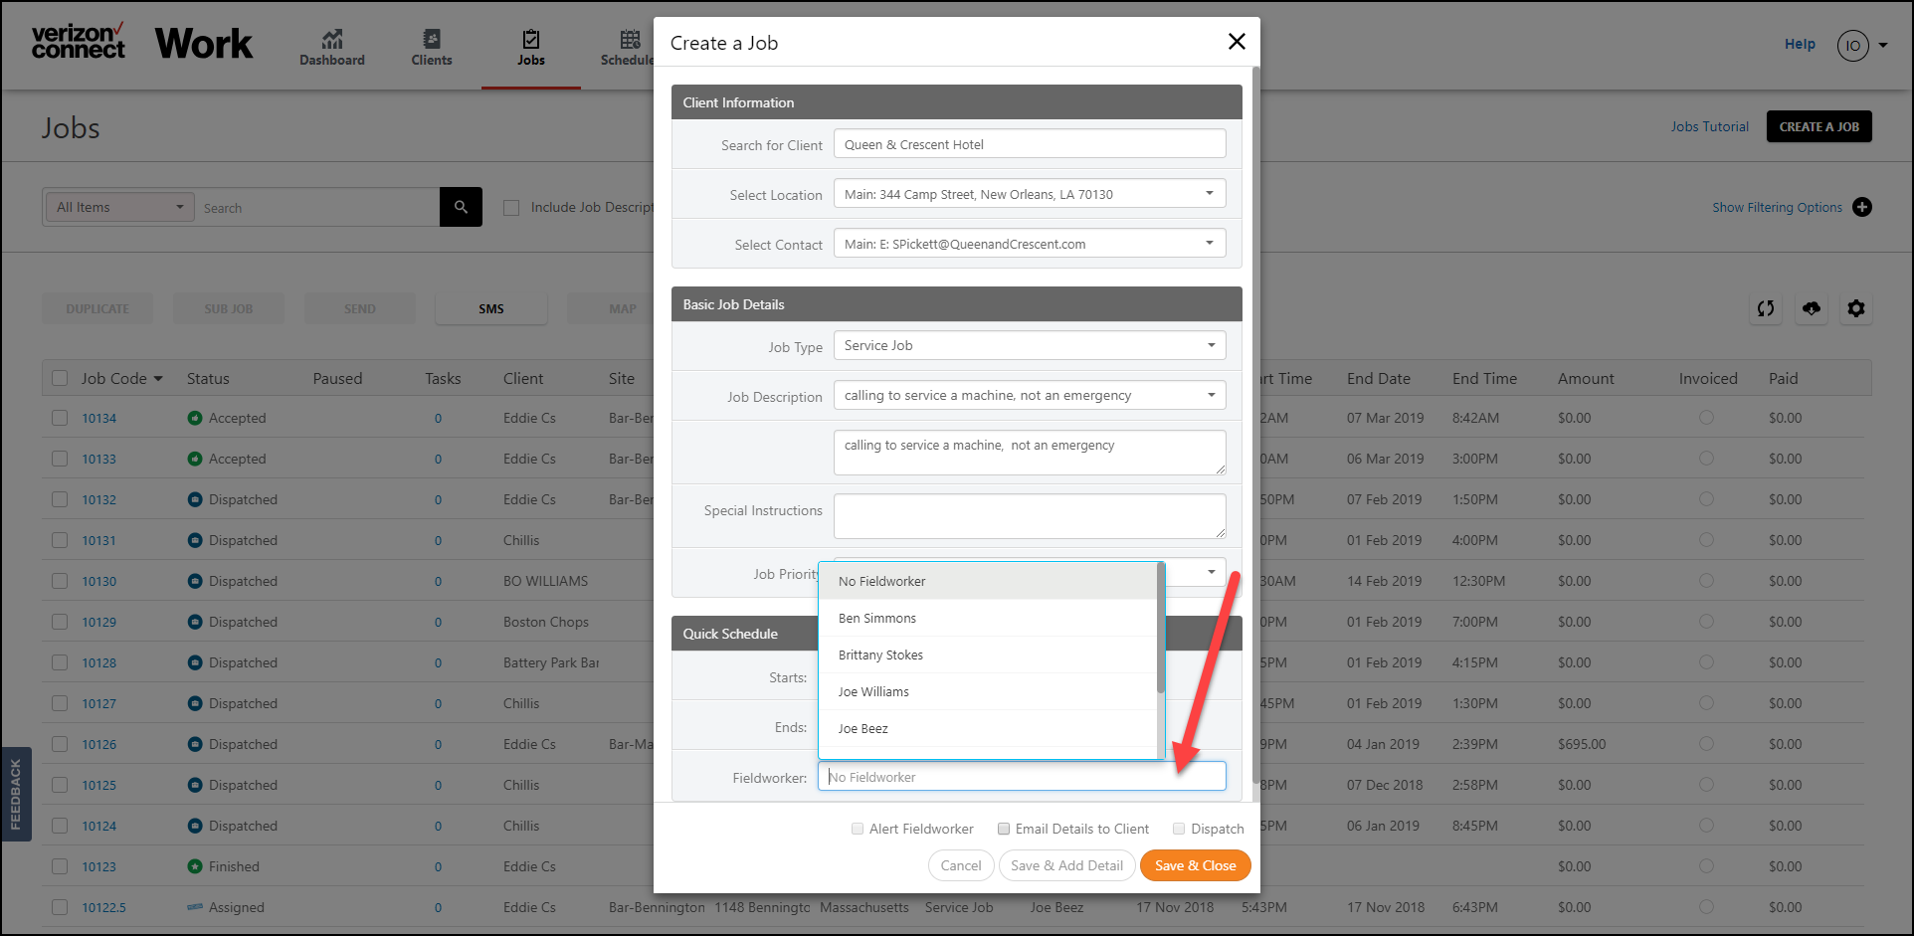Click the Special Instructions text box
Screen dimensions: 1914x936
[x=1030, y=516]
